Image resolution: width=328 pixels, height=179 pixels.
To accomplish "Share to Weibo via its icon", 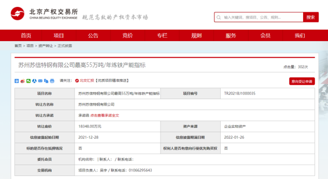I will 22,81.
